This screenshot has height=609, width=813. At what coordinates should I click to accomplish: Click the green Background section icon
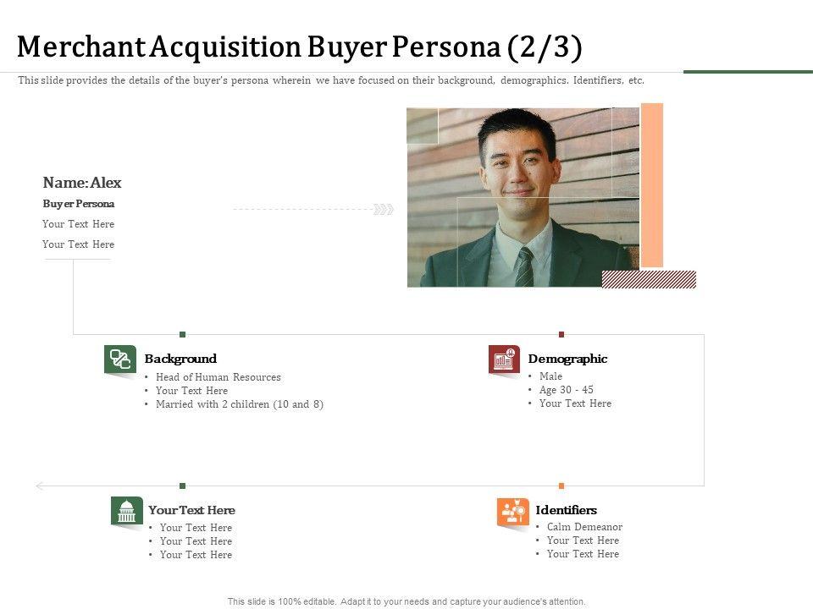pyautogui.click(x=120, y=359)
